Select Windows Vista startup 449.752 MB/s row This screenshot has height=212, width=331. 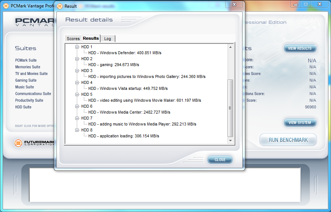[x=128, y=88]
